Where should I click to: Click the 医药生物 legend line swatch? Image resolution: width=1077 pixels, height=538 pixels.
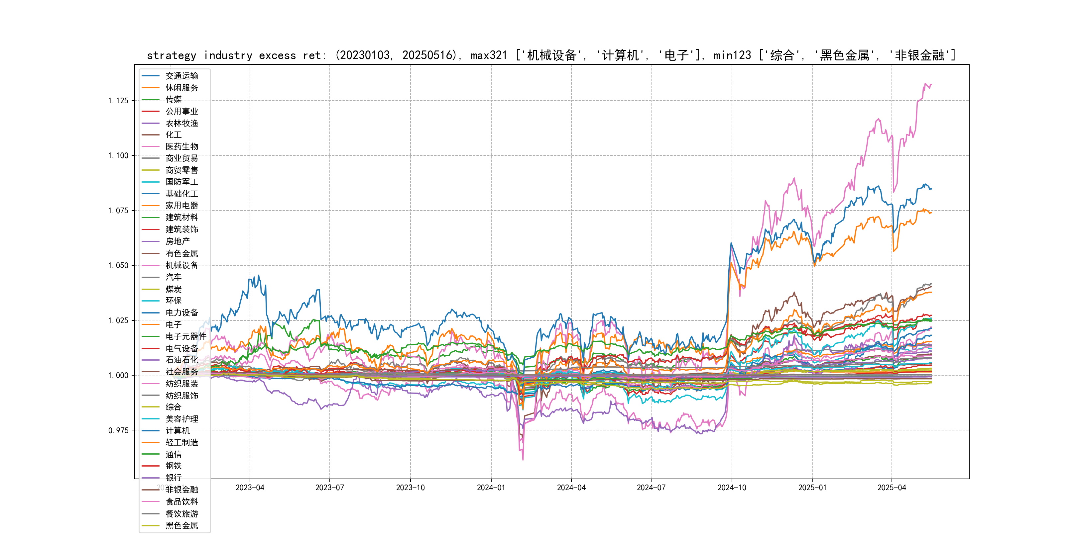coord(151,146)
